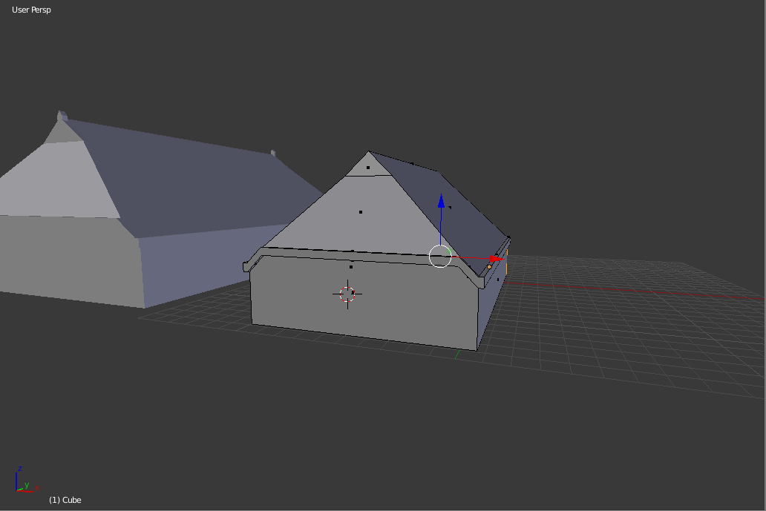This screenshot has width=766, height=511.
Task: Click the XYZ axis orientation indicator
Action: pyautogui.click(x=26, y=481)
